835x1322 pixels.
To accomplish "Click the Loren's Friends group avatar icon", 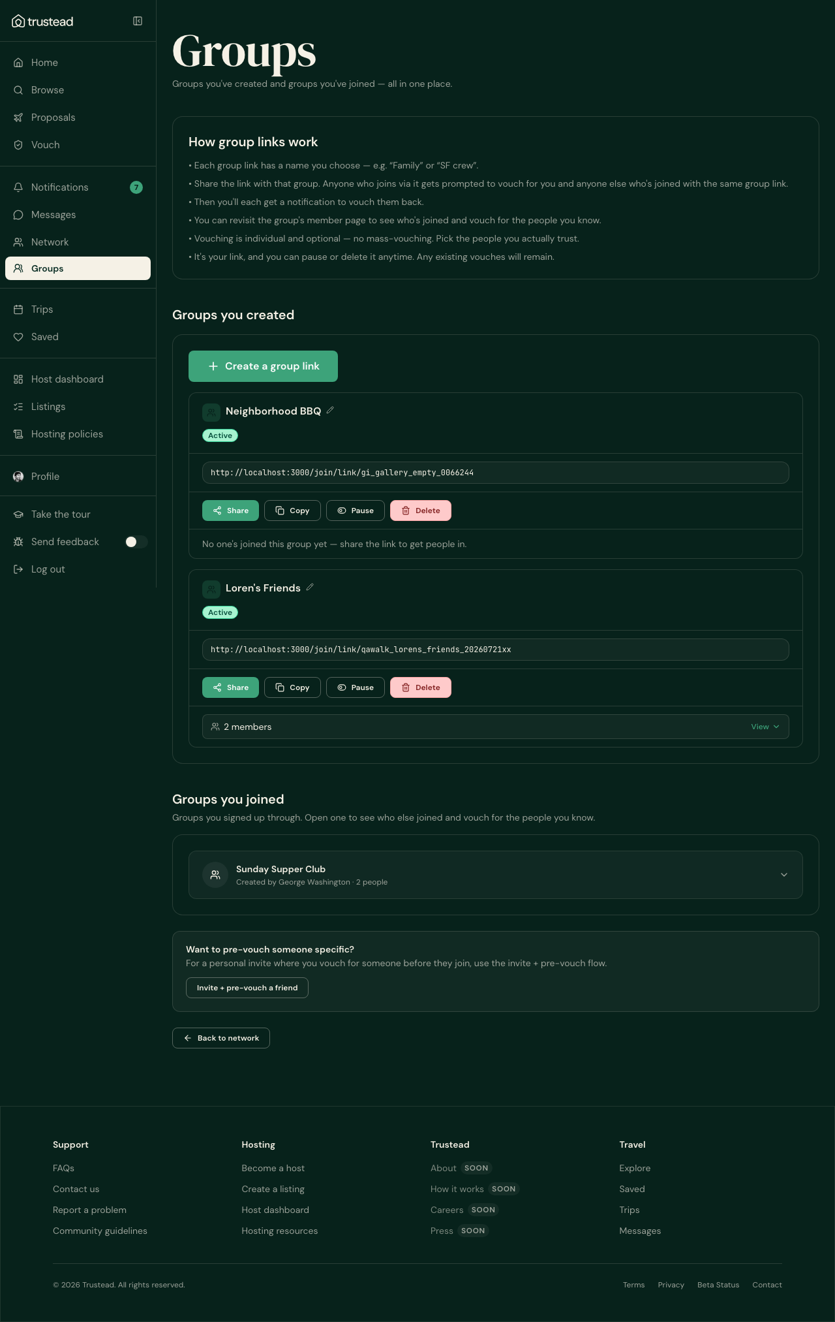I will pyautogui.click(x=211, y=590).
